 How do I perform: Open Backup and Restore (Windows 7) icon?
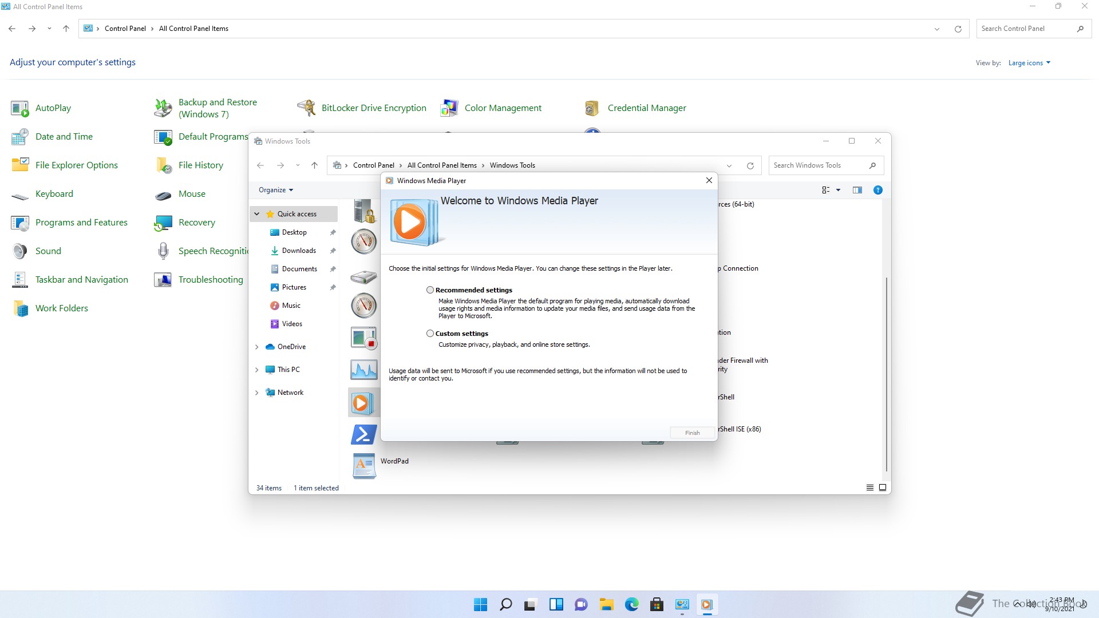click(163, 108)
